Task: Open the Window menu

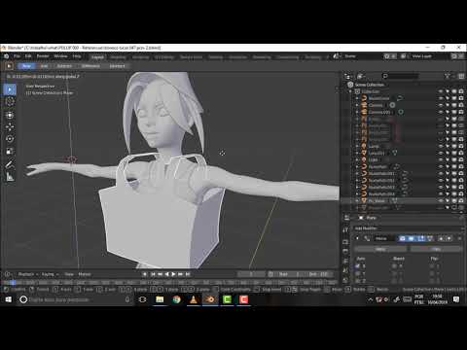Action: (x=60, y=56)
